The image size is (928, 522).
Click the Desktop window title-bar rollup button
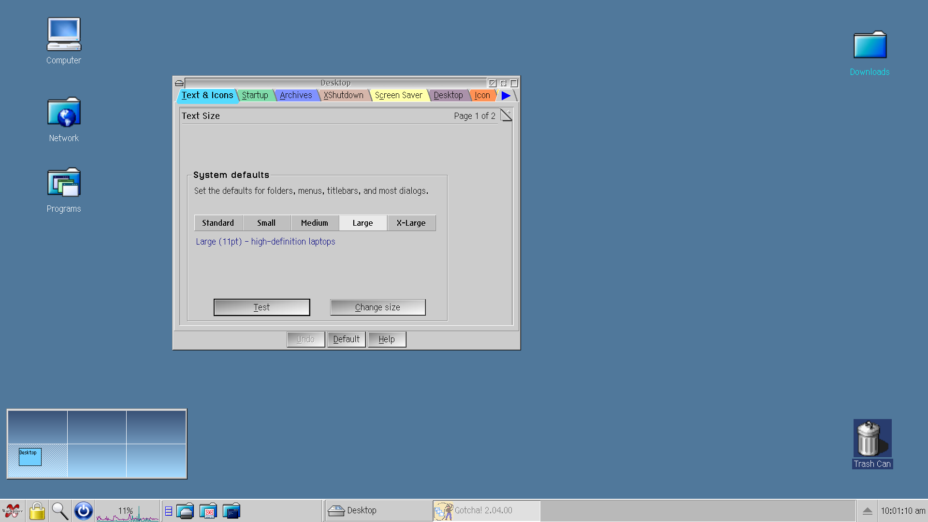click(x=493, y=83)
